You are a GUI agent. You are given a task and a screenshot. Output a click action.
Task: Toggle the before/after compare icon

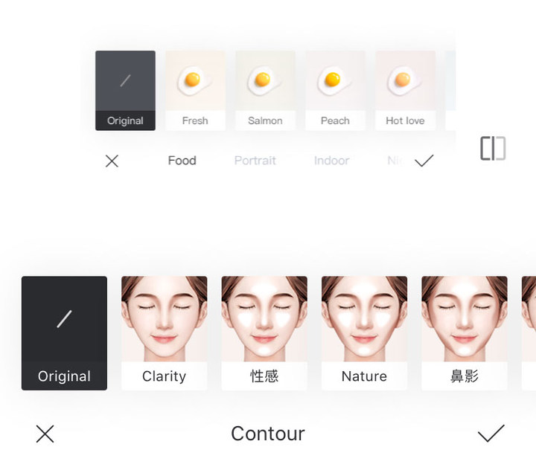[x=493, y=148]
